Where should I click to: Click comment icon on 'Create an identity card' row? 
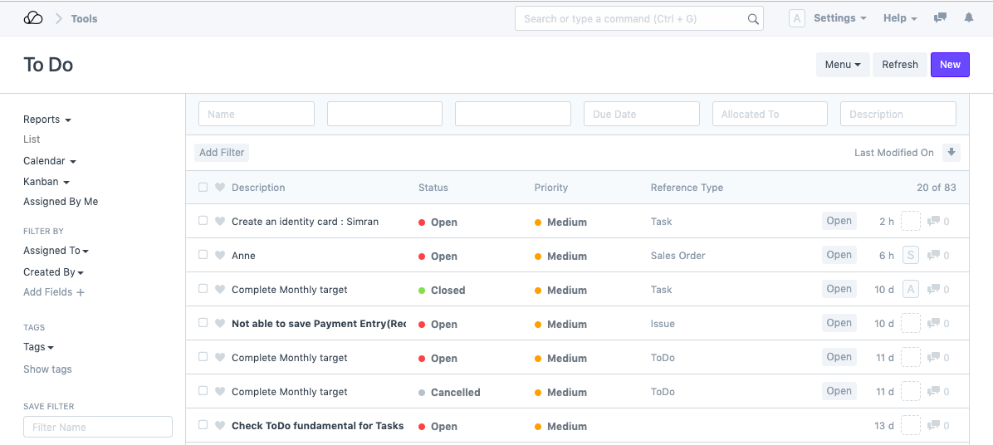933,222
